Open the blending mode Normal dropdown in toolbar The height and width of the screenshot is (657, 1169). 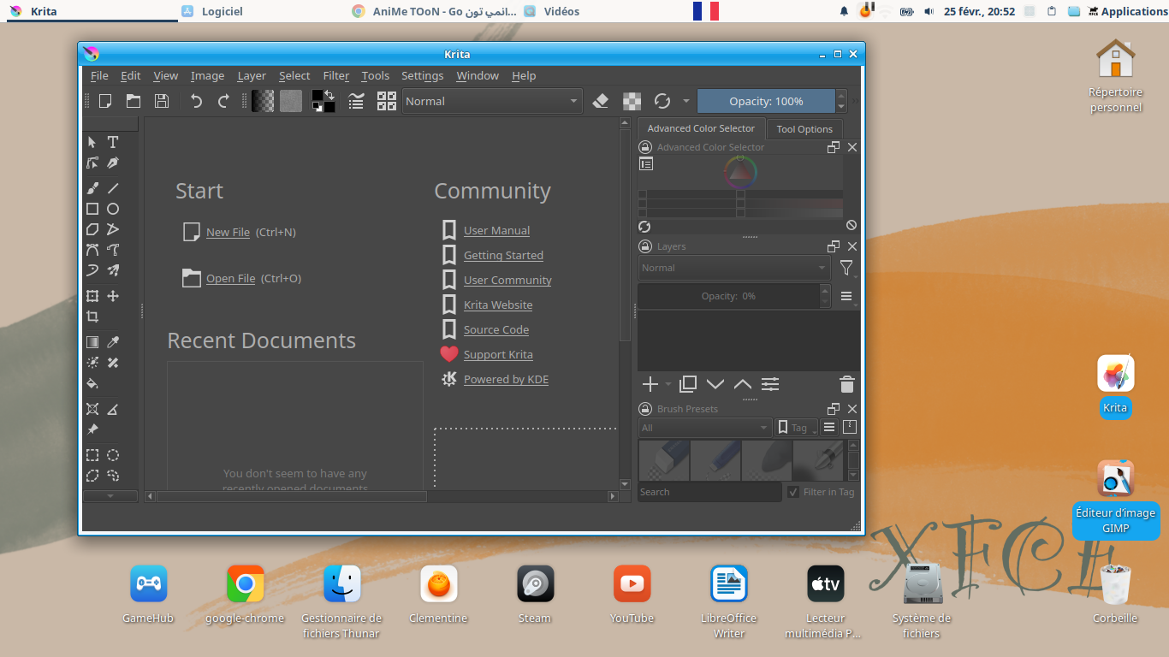point(492,101)
